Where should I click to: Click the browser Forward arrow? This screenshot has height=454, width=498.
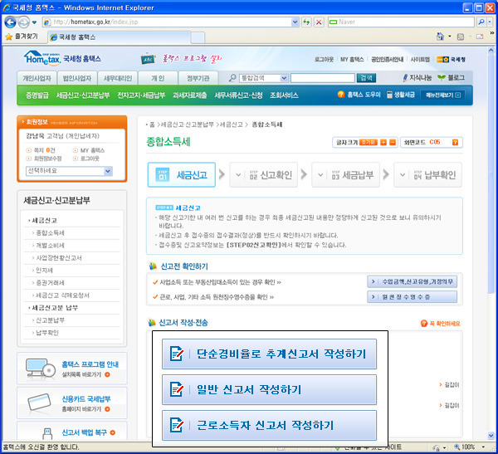23,22
